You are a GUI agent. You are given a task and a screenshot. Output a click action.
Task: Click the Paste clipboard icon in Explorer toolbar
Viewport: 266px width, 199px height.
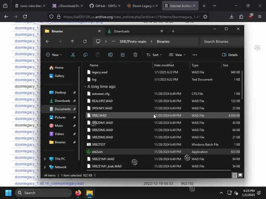tap(98, 55)
